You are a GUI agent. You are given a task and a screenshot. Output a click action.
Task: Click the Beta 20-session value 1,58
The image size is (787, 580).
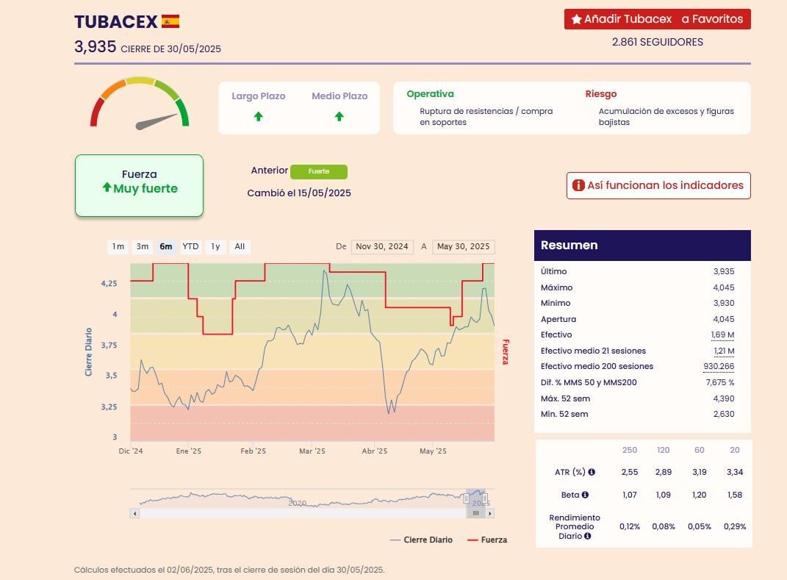(735, 495)
